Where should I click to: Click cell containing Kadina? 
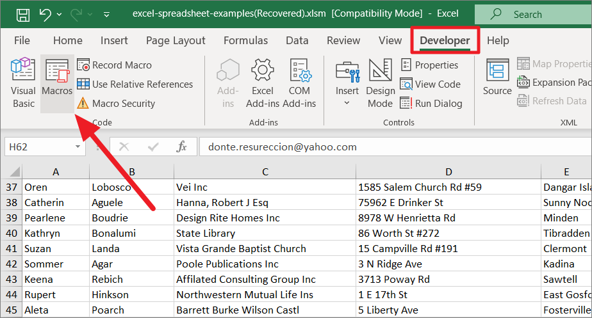coord(566,264)
